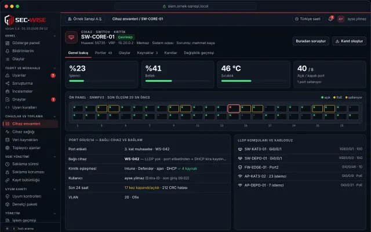Open Kayıt bütünlüğü in the sidebar
371x232 pixels.
(x=30, y=180)
